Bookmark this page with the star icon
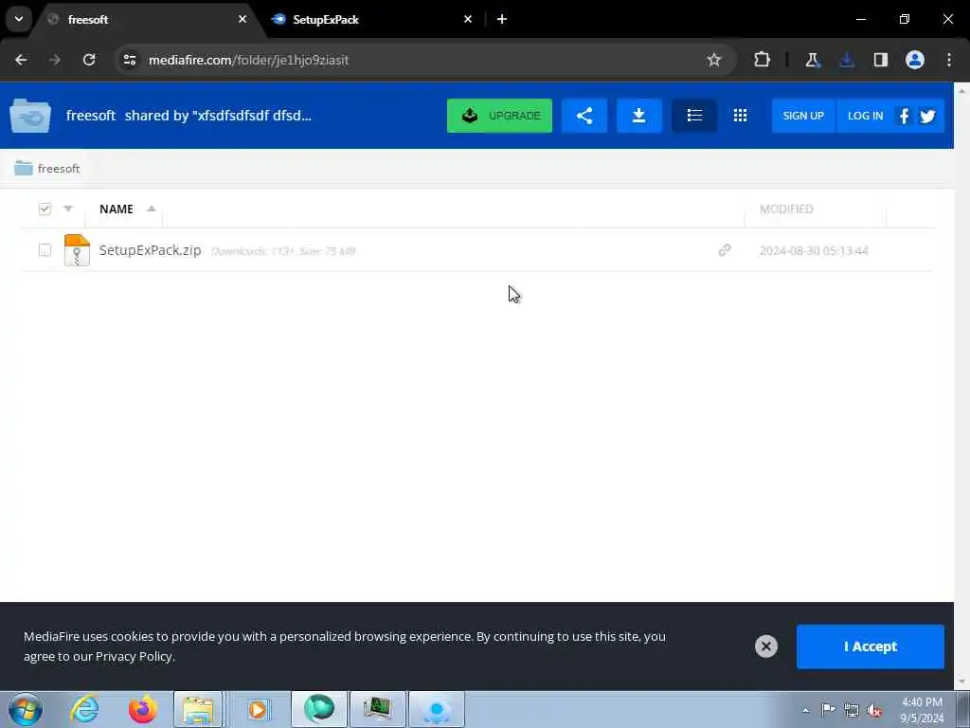970x728 pixels. point(714,60)
